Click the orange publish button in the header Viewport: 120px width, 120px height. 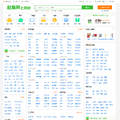point(105,7)
